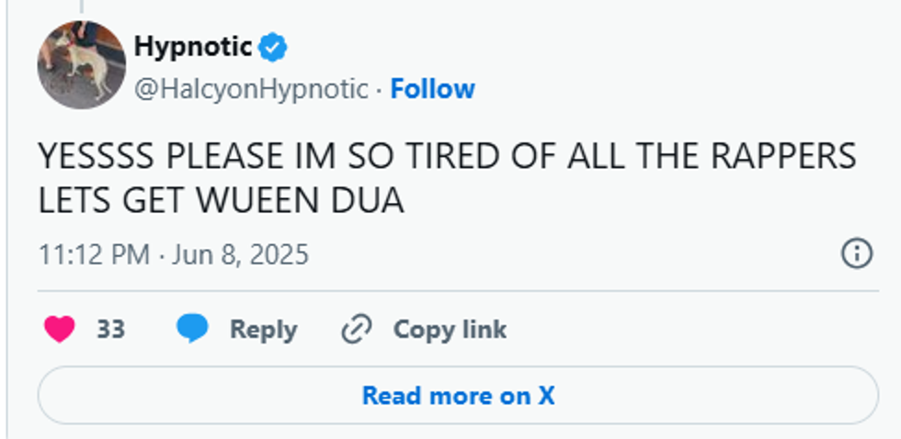Open the Twitter info circle icon
Viewport: 901px width, 439px height.
[857, 253]
